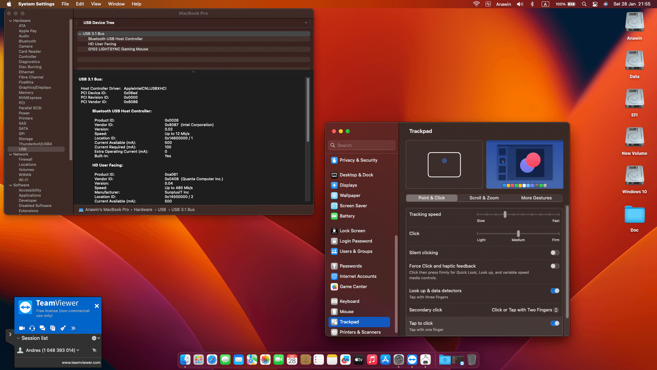Click the System Settings search field
This screenshot has height=370, width=657.
(362, 145)
